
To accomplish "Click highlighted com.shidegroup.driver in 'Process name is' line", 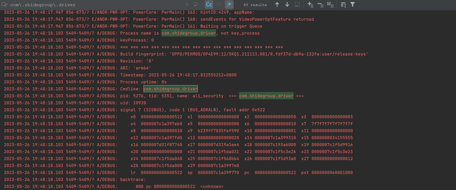I will tap(189, 33).
